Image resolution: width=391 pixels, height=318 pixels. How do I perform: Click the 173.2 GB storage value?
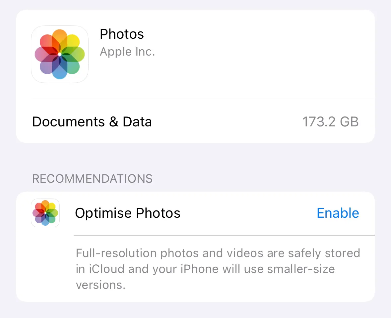coord(330,122)
